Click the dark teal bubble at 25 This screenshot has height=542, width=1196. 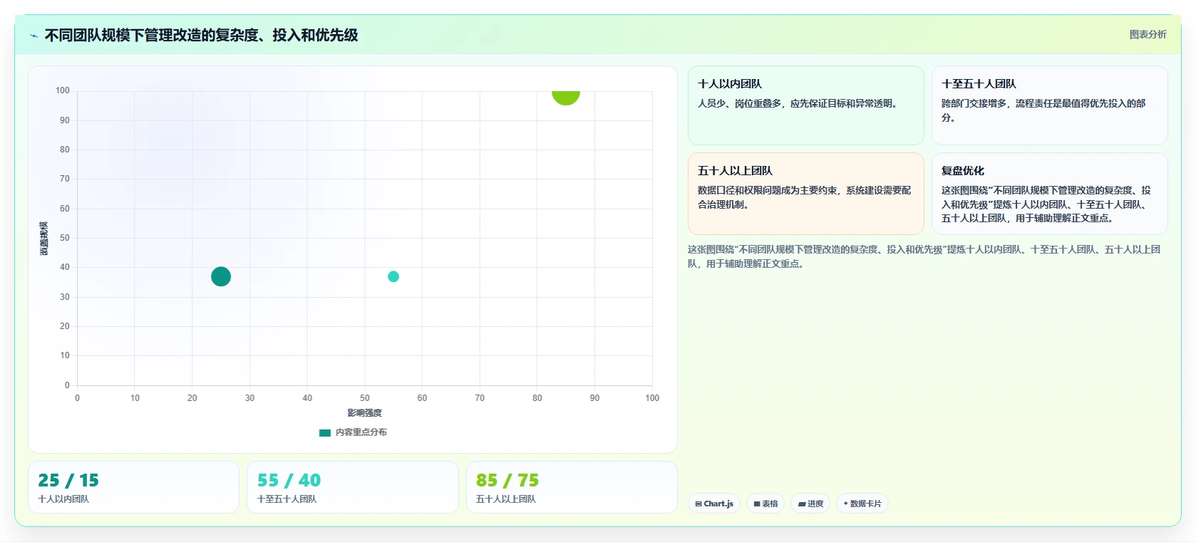point(221,276)
